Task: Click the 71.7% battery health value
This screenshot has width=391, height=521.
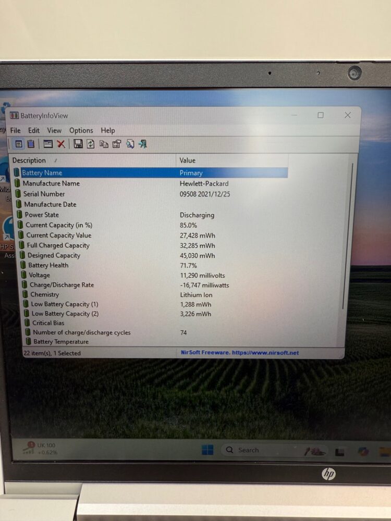Action: point(189,266)
